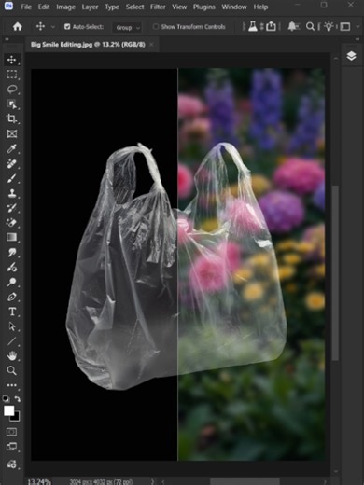Open the notifications bell icon
This screenshot has height=485, width=364.
(292, 27)
